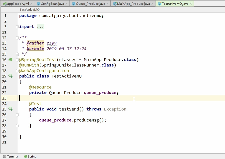Click the grayed Exception text on line 25
The image size is (225, 159).
[x=115, y=109]
